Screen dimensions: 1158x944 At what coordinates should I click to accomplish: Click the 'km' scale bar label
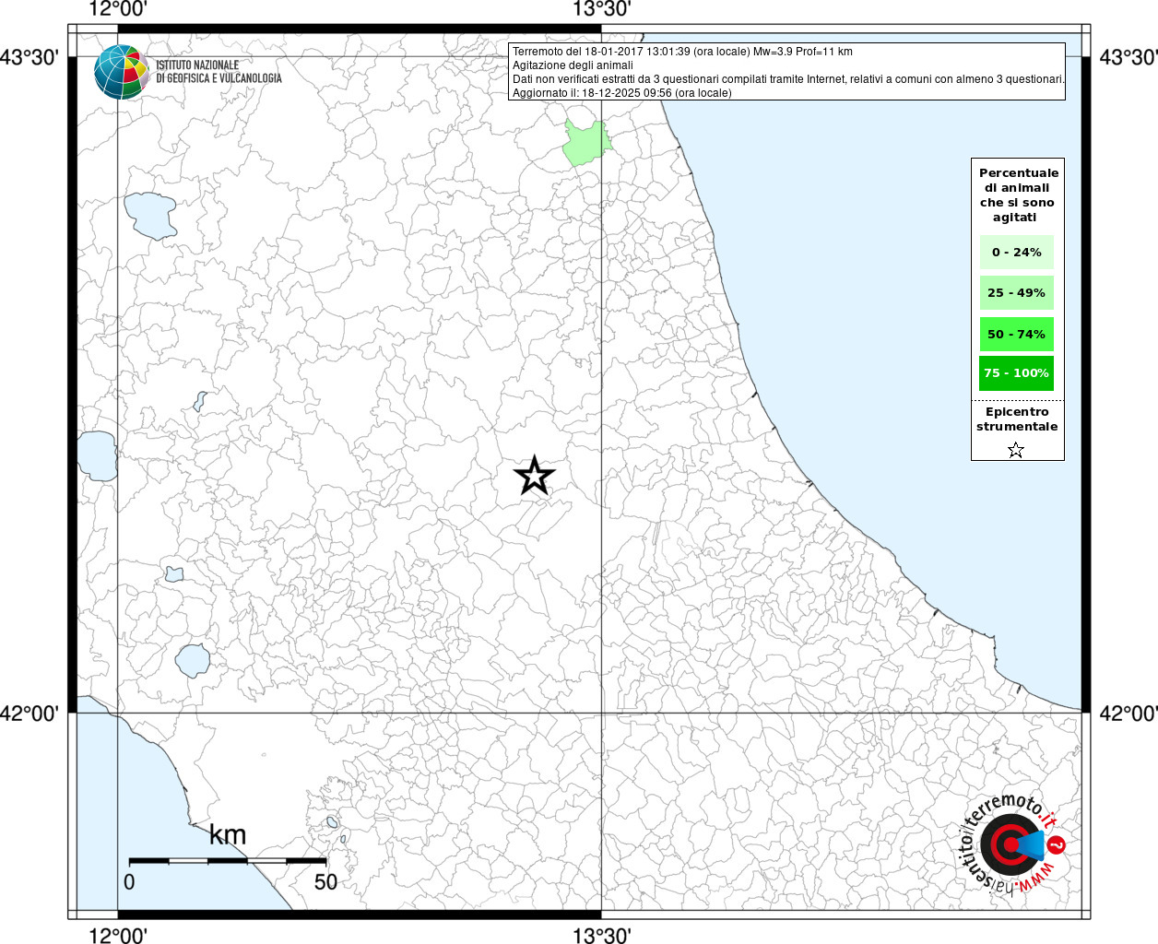pyautogui.click(x=227, y=834)
